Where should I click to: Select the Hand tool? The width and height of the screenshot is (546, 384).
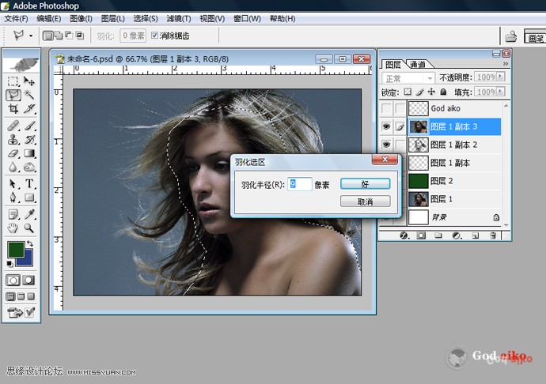click(13, 228)
